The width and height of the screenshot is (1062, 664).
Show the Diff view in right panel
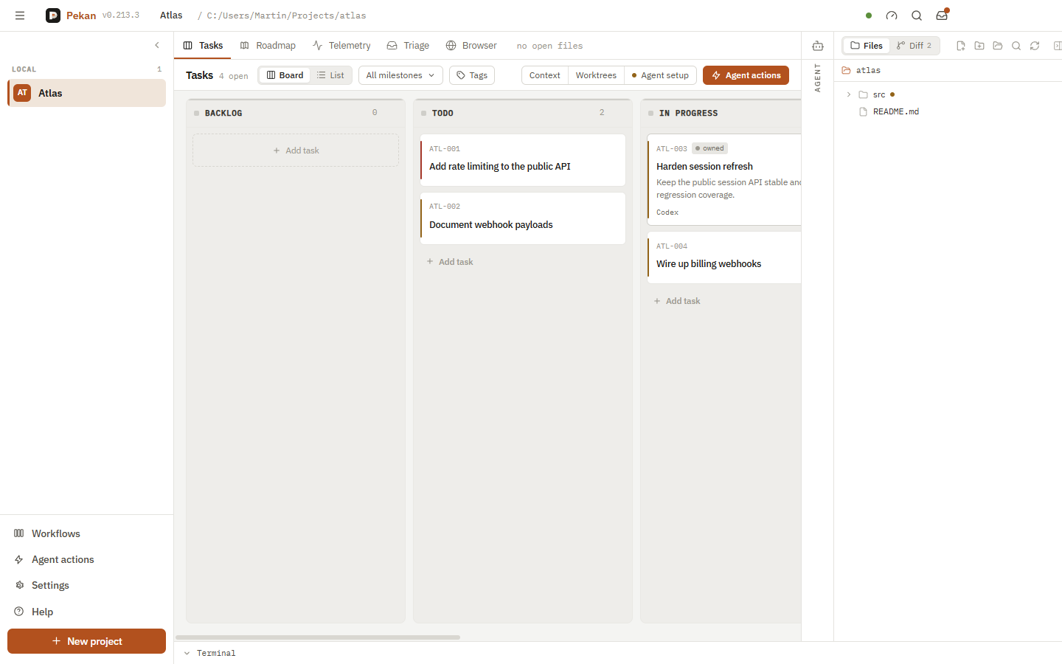(914, 46)
